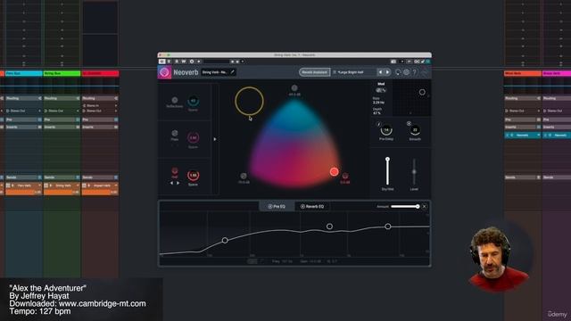
Task: Click the QC icon in host toolbar
Action: click(x=417, y=62)
